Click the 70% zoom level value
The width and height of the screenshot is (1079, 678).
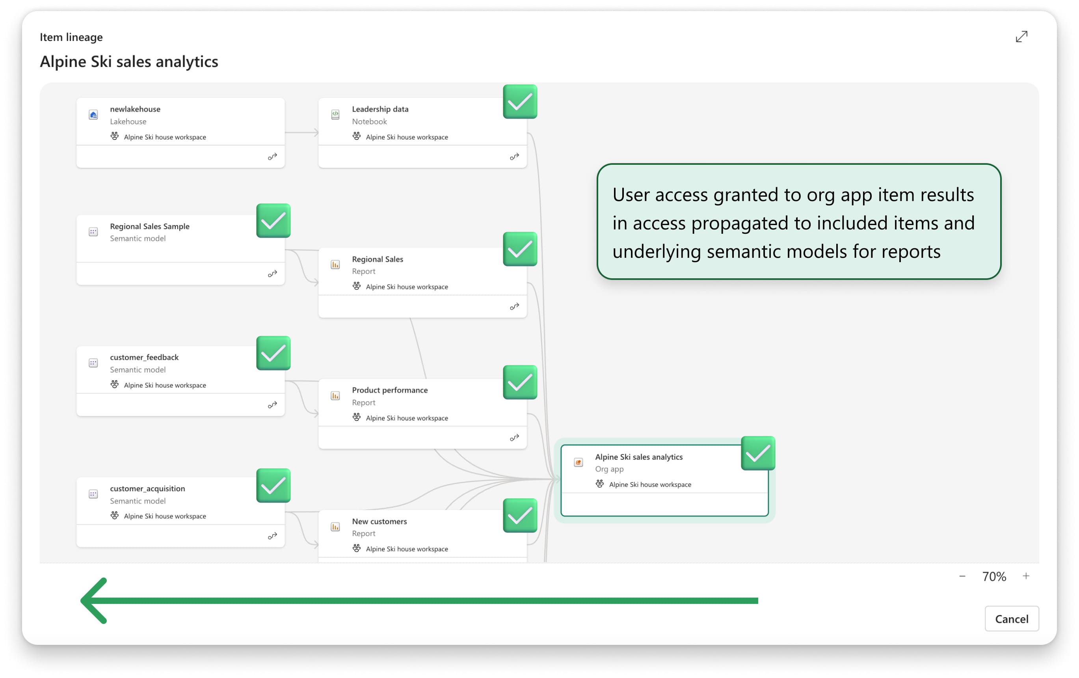tap(994, 577)
